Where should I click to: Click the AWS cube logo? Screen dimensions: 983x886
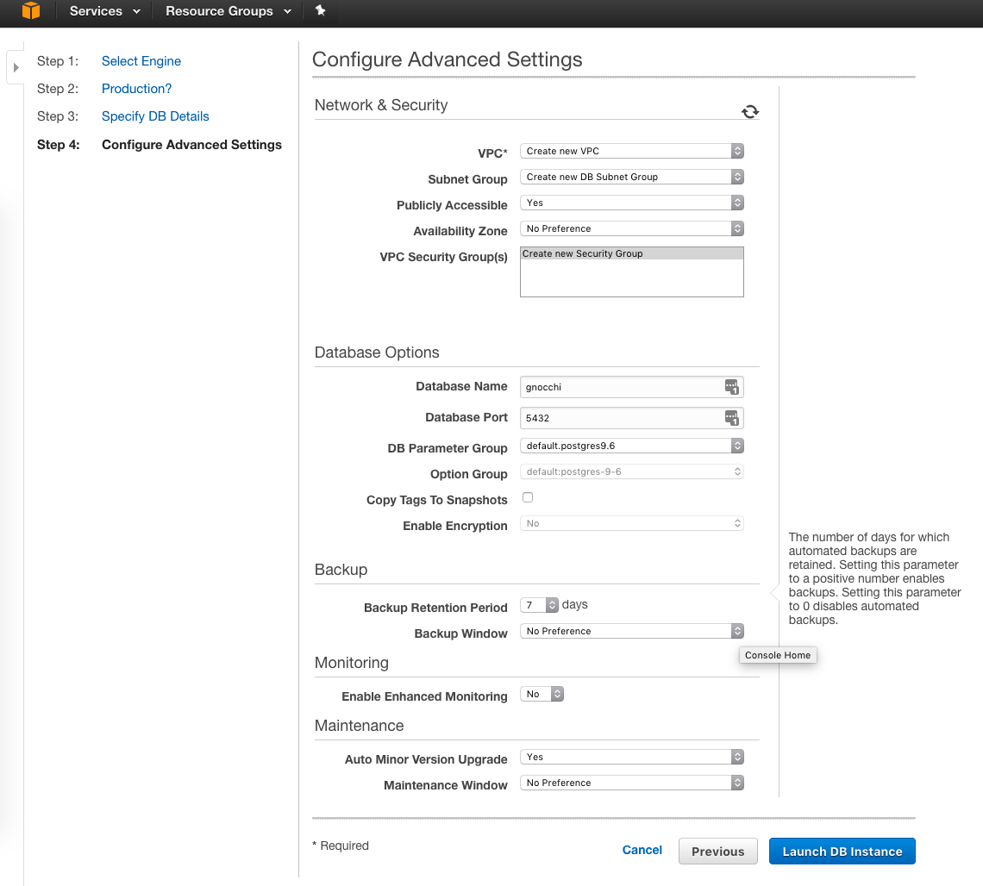(31, 11)
